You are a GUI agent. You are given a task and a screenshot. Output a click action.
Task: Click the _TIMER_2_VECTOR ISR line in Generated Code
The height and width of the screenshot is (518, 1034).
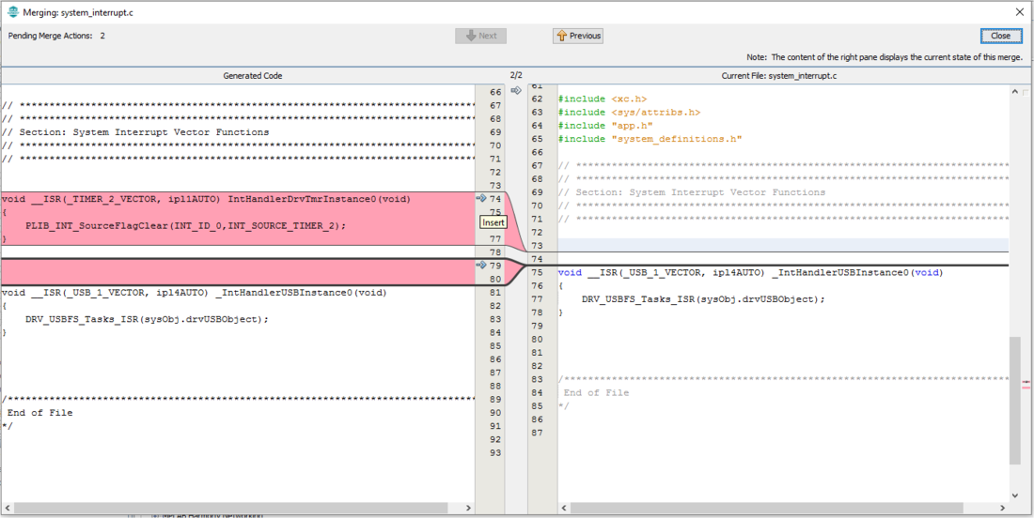[206, 199]
